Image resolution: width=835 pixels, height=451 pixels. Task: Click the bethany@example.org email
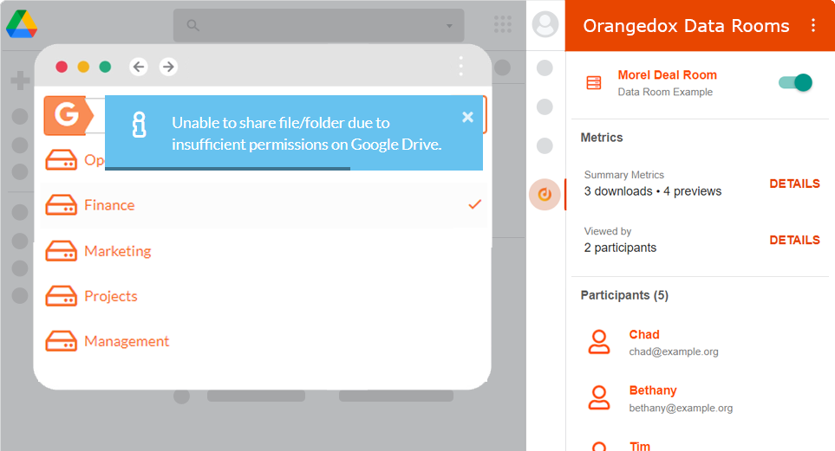(681, 408)
